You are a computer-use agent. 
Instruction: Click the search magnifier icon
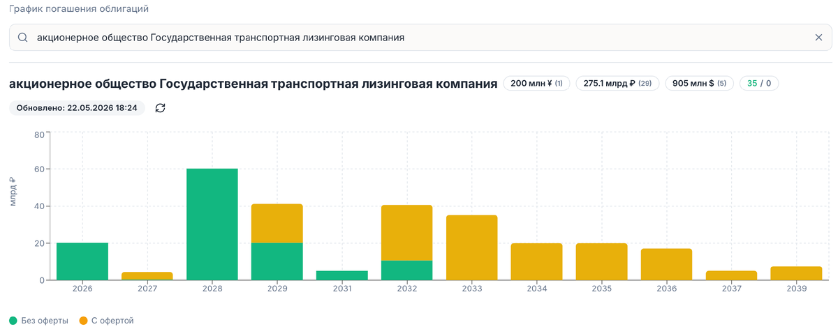point(23,38)
